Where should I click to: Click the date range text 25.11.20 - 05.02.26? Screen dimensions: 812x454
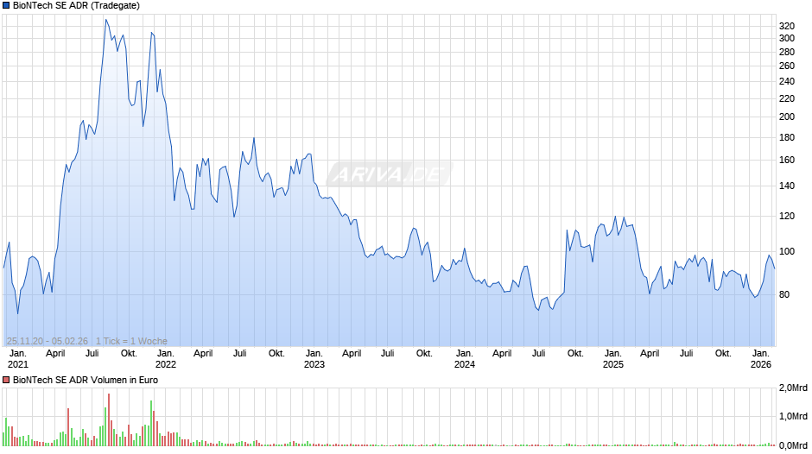tap(48, 341)
